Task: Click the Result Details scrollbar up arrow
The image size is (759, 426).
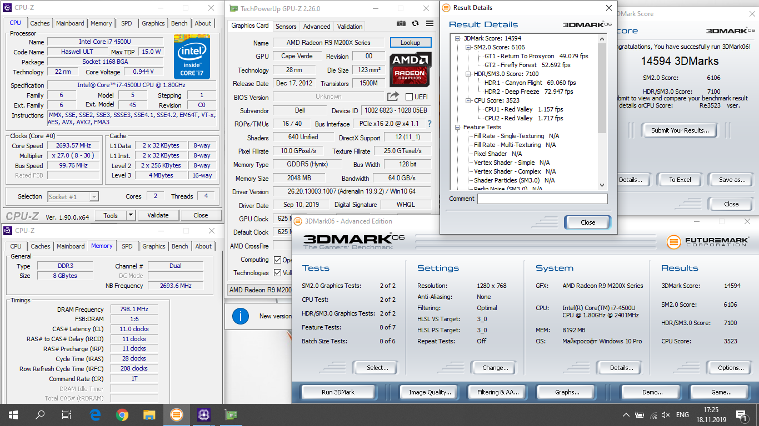Action: click(x=602, y=38)
